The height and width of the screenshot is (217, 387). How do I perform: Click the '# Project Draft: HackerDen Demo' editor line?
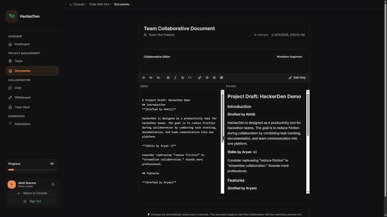click(166, 100)
